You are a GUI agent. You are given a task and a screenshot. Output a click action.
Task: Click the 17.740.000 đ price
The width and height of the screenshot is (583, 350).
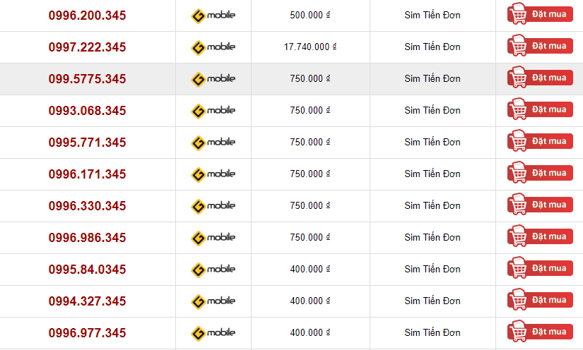tap(310, 47)
